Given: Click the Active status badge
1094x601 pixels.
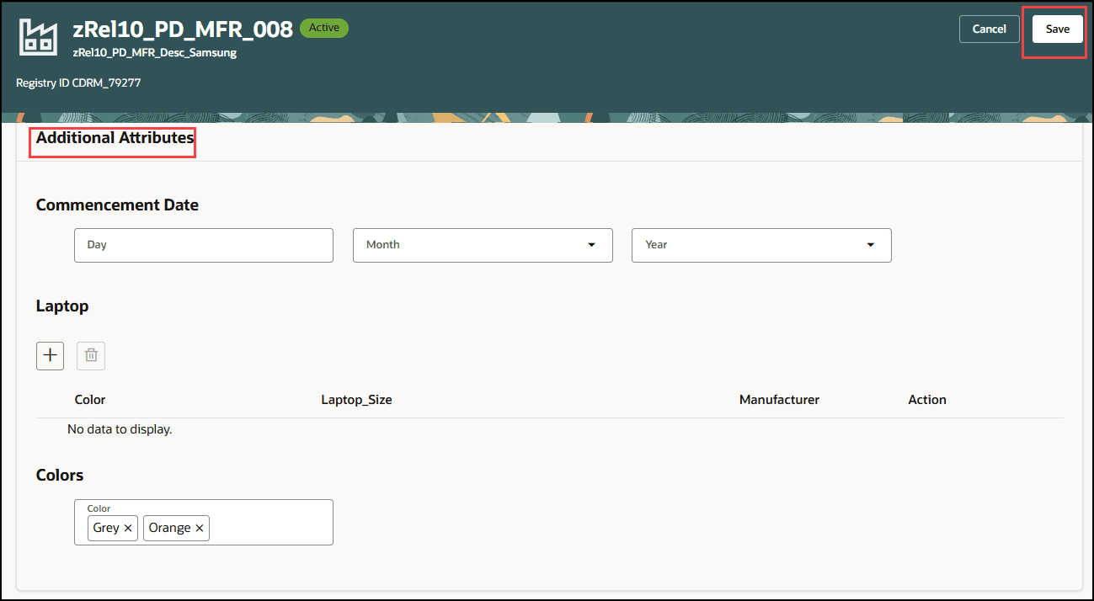Looking at the screenshot, I should click(324, 28).
